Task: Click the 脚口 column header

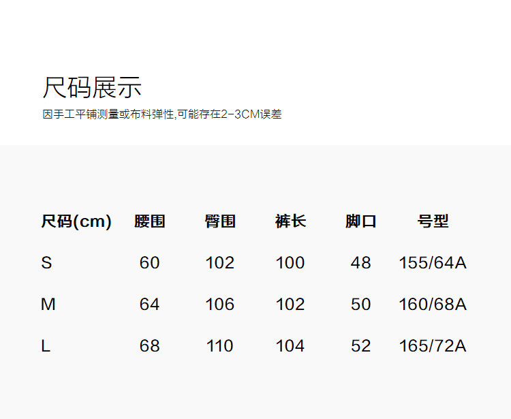Action: click(360, 221)
